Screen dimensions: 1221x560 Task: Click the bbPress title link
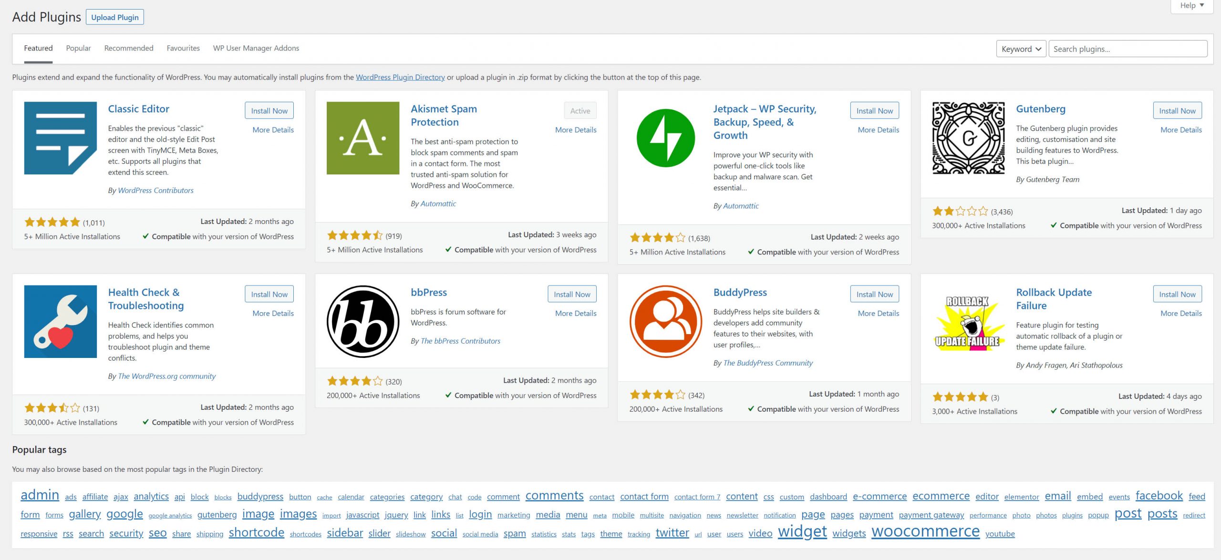pos(429,292)
